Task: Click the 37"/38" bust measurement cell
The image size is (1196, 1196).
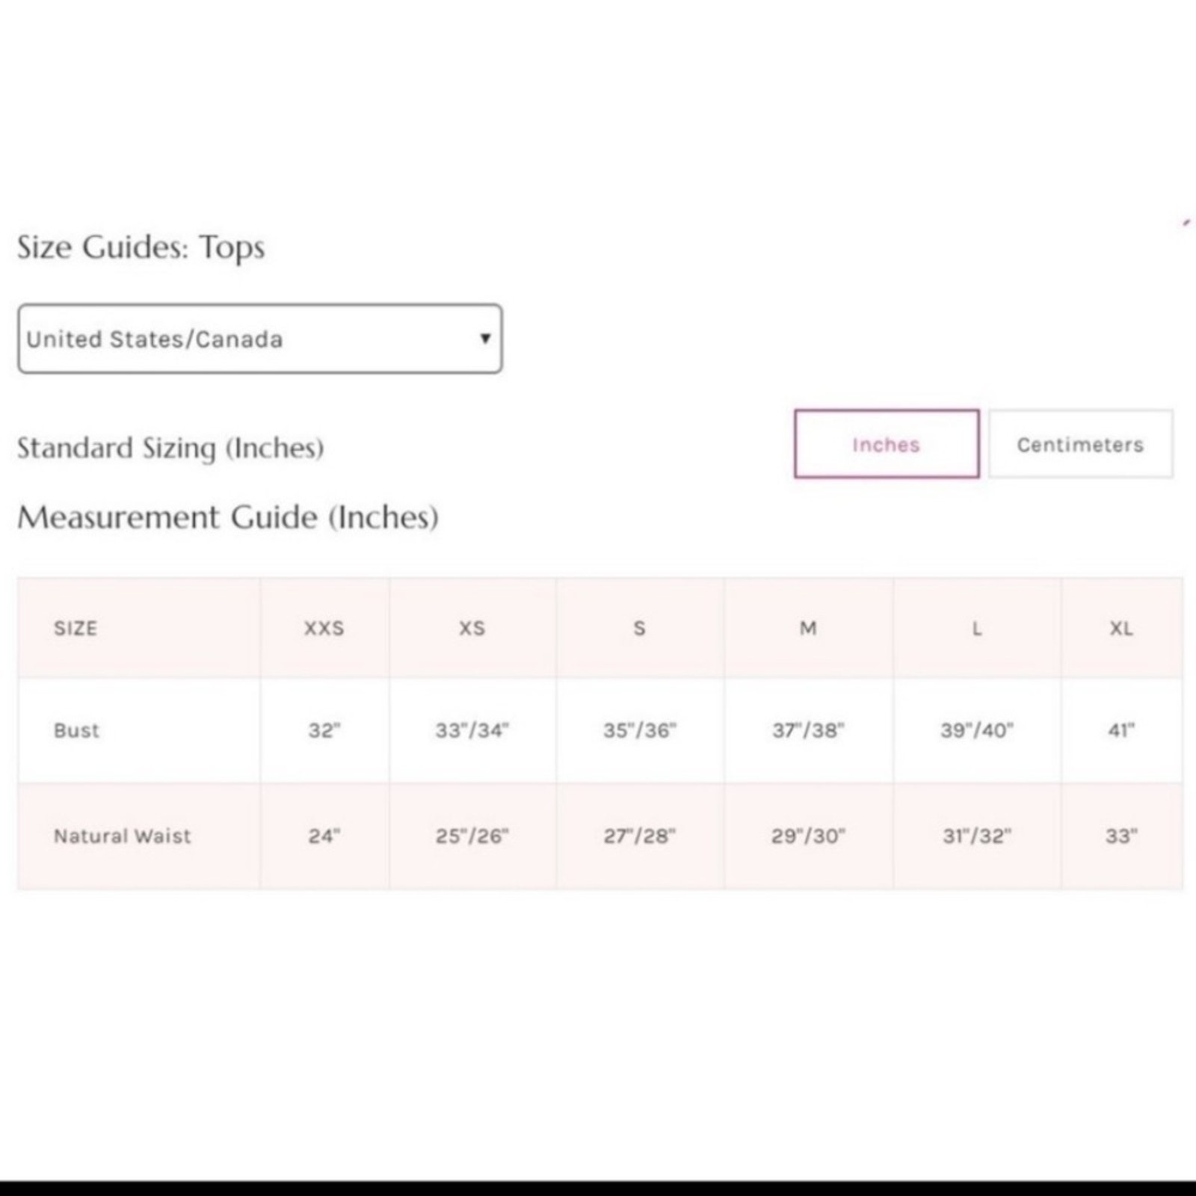Action: pos(808,730)
